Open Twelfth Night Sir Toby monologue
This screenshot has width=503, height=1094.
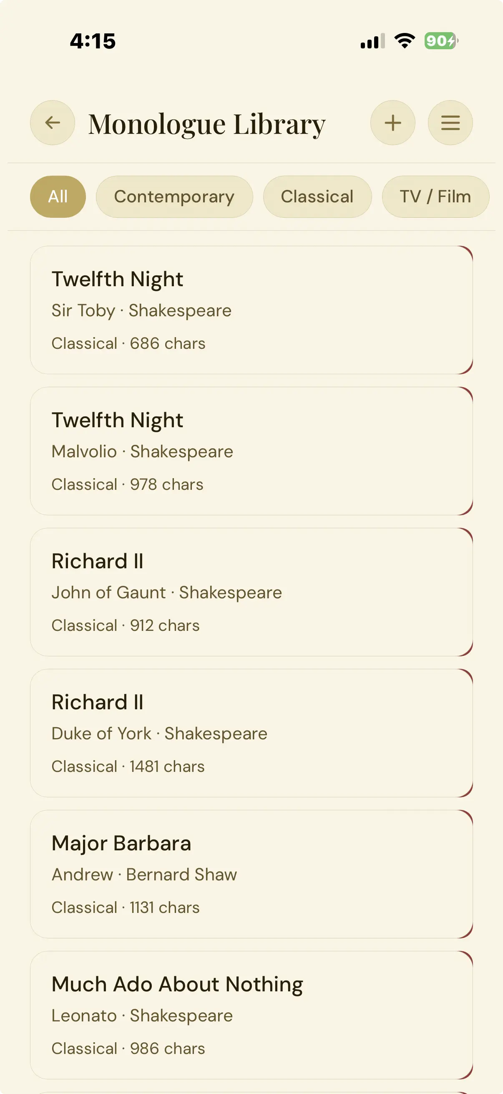pos(251,310)
